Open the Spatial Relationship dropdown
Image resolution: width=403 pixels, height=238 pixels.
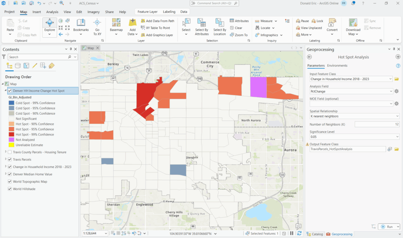click(354, 116)
